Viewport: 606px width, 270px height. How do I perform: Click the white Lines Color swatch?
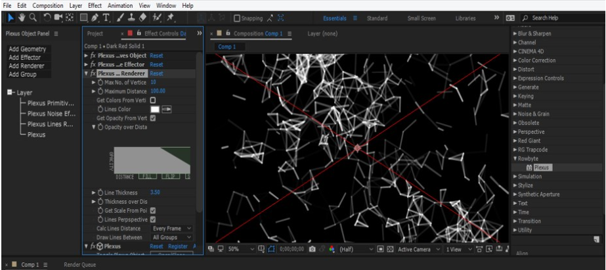tap(155, 109)
